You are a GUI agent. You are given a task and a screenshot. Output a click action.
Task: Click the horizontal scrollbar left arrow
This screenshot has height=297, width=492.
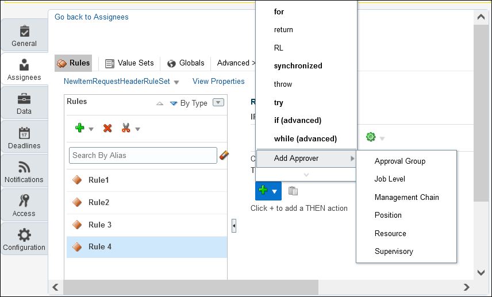(x=56, y=287)
